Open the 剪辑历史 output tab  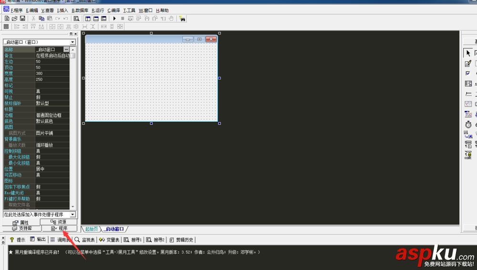click(182, 240)
